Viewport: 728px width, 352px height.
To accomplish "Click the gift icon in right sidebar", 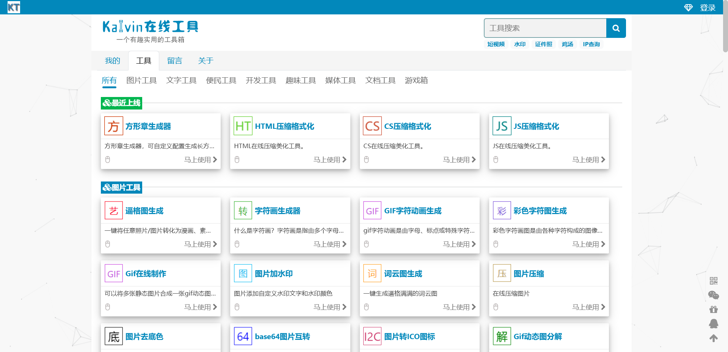I will (714, 309).
